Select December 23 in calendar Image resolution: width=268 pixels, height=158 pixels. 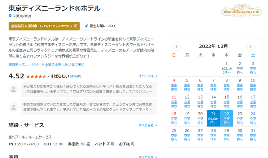click(240, 118)
